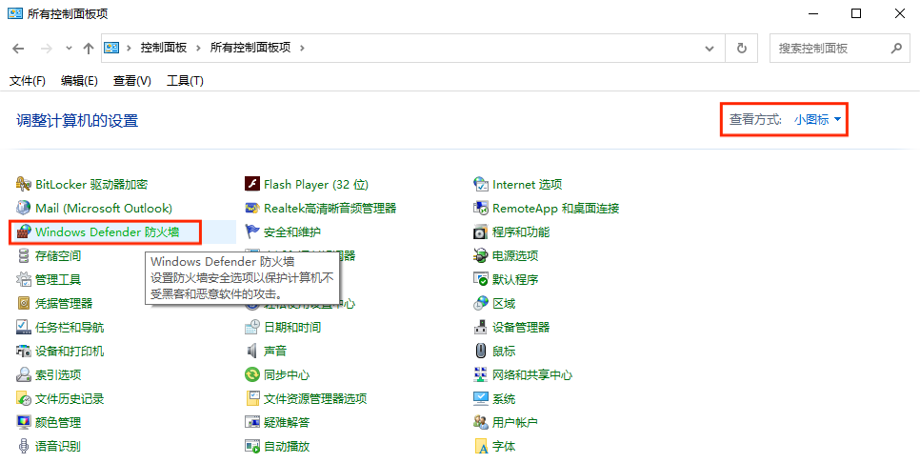This screenshot has width=920, height=463.
Task: Refresh the control panel view
Action: pos(742,49)
